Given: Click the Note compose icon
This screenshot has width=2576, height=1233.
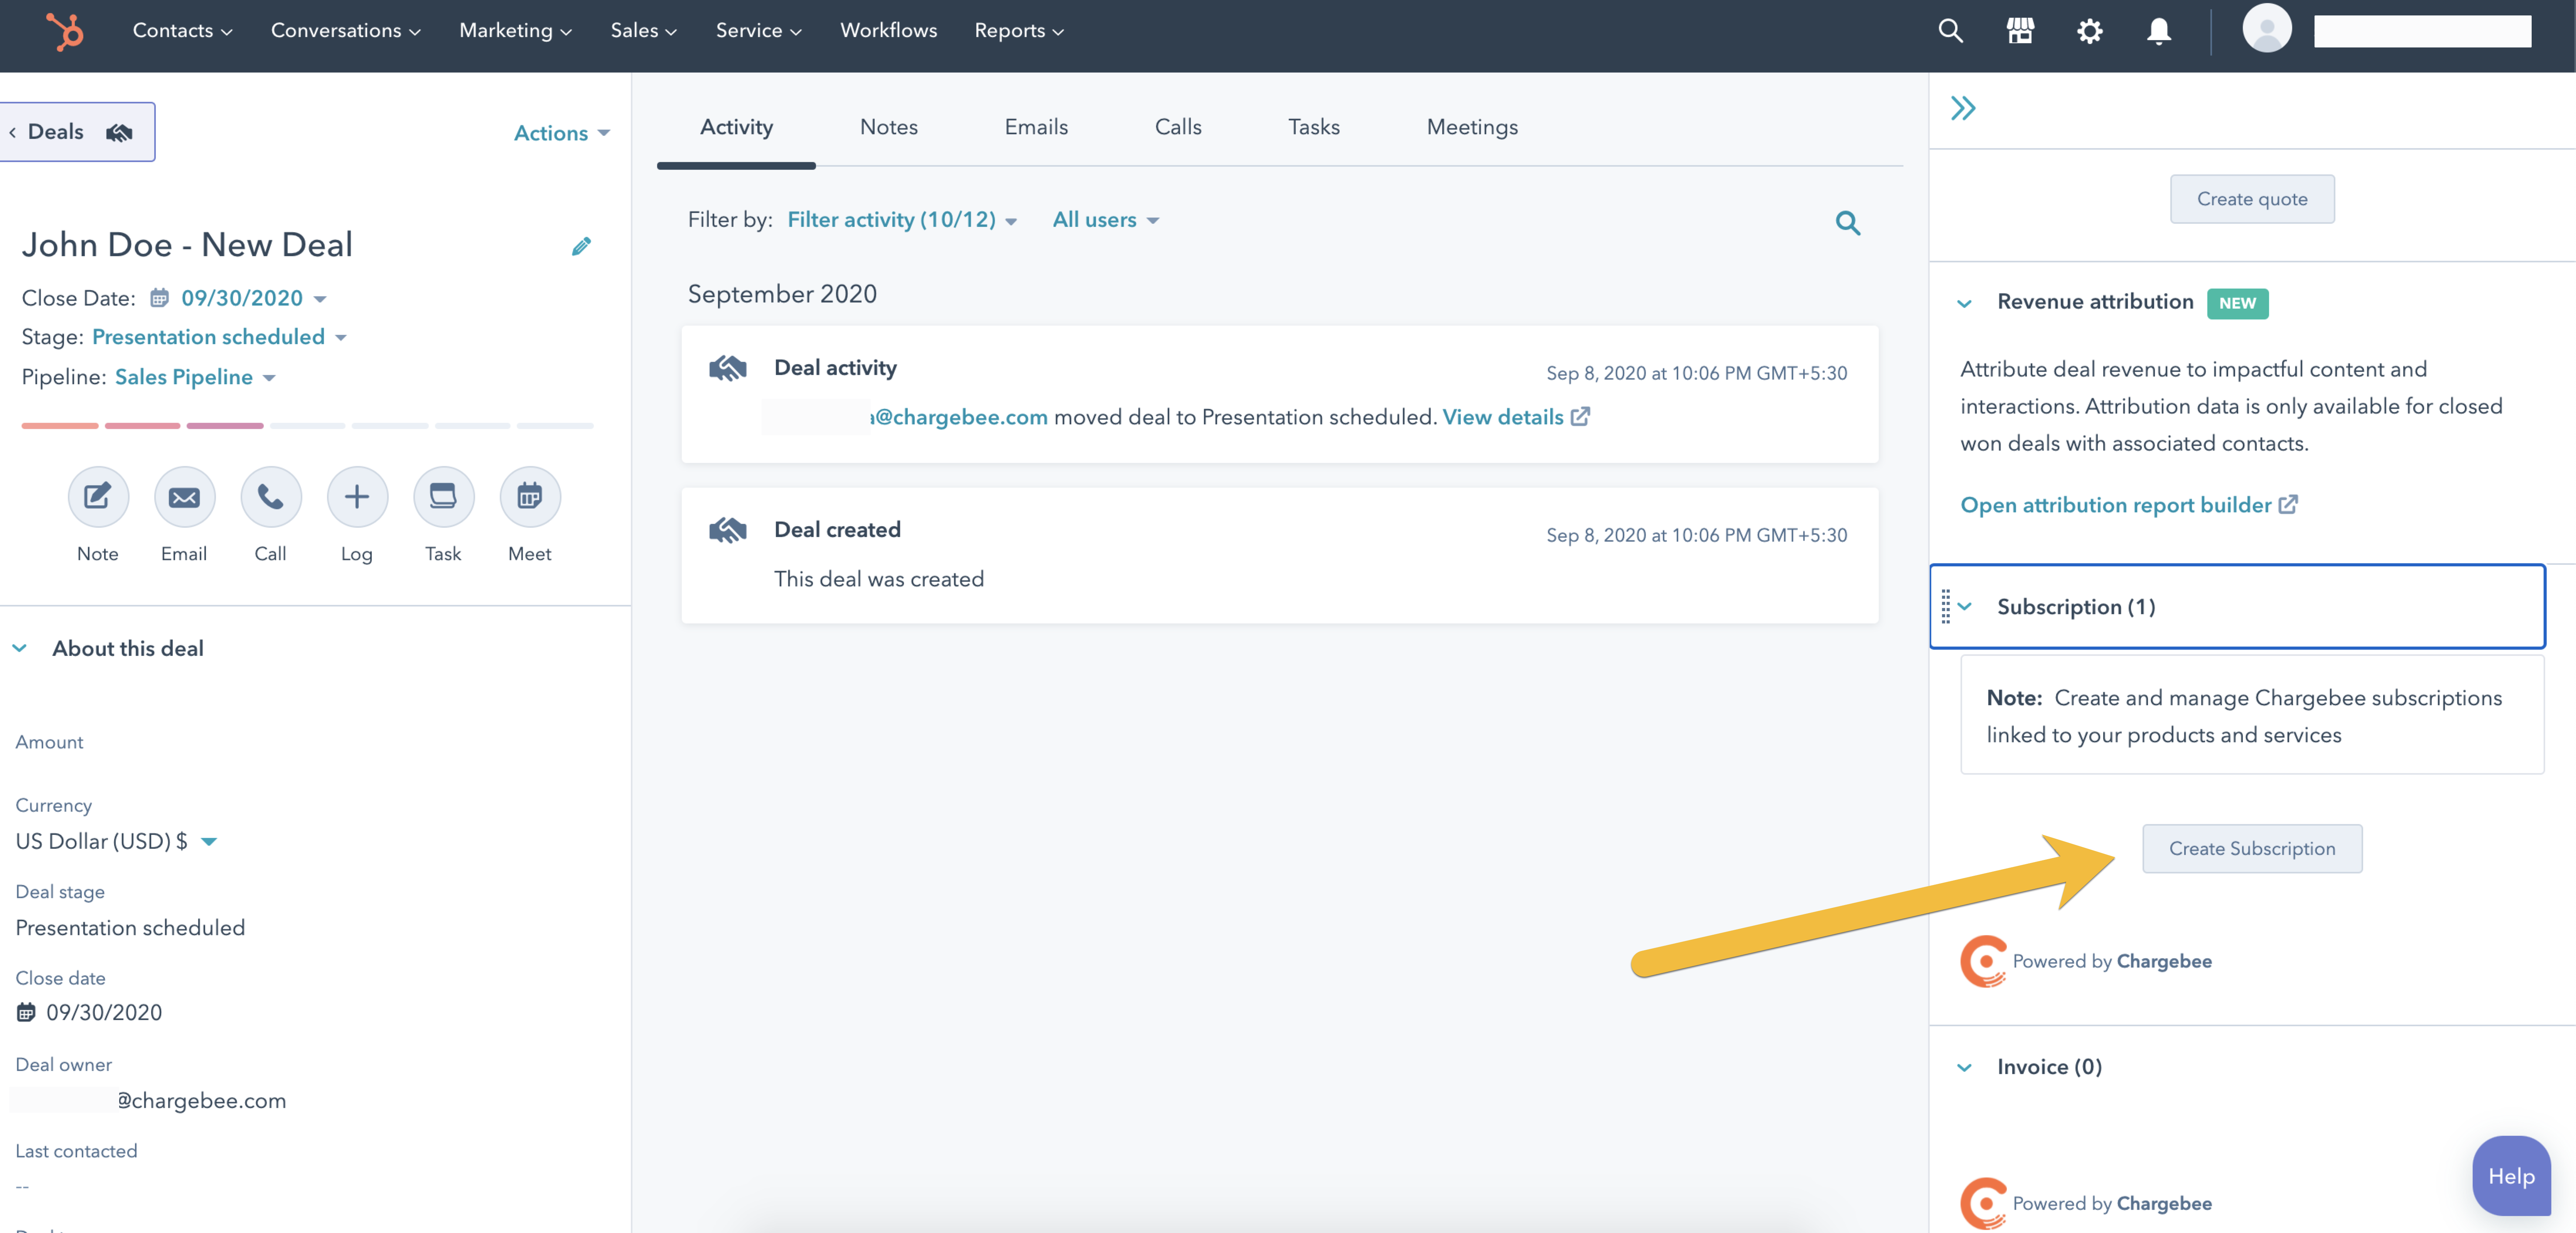Looking at the screenshot, I should [x=98, y=497].
